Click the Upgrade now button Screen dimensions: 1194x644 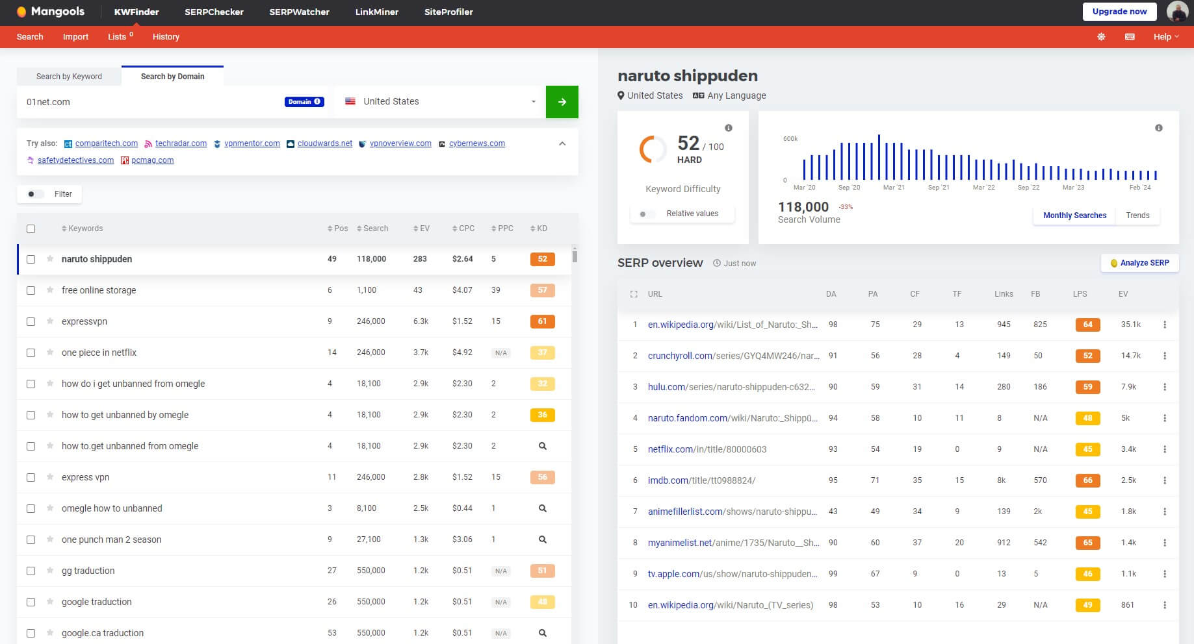(x=1119, y=12)
